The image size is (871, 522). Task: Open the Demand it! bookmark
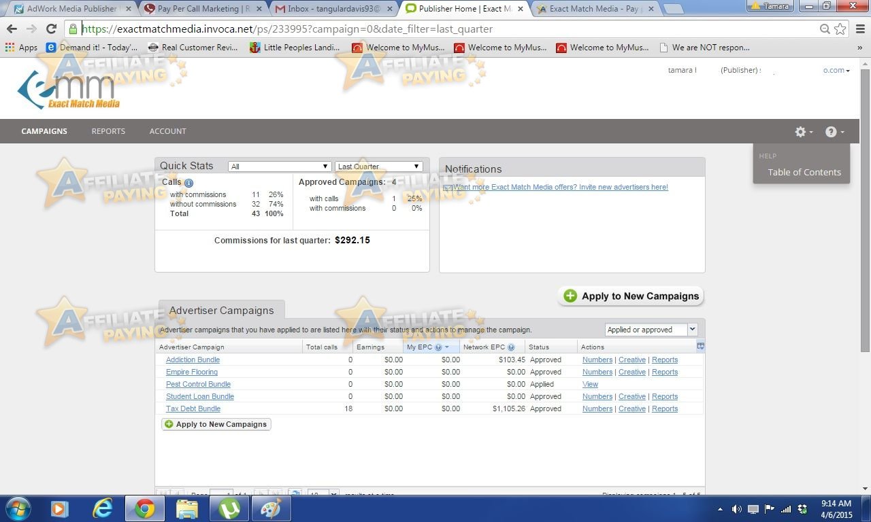click(91, 48)
